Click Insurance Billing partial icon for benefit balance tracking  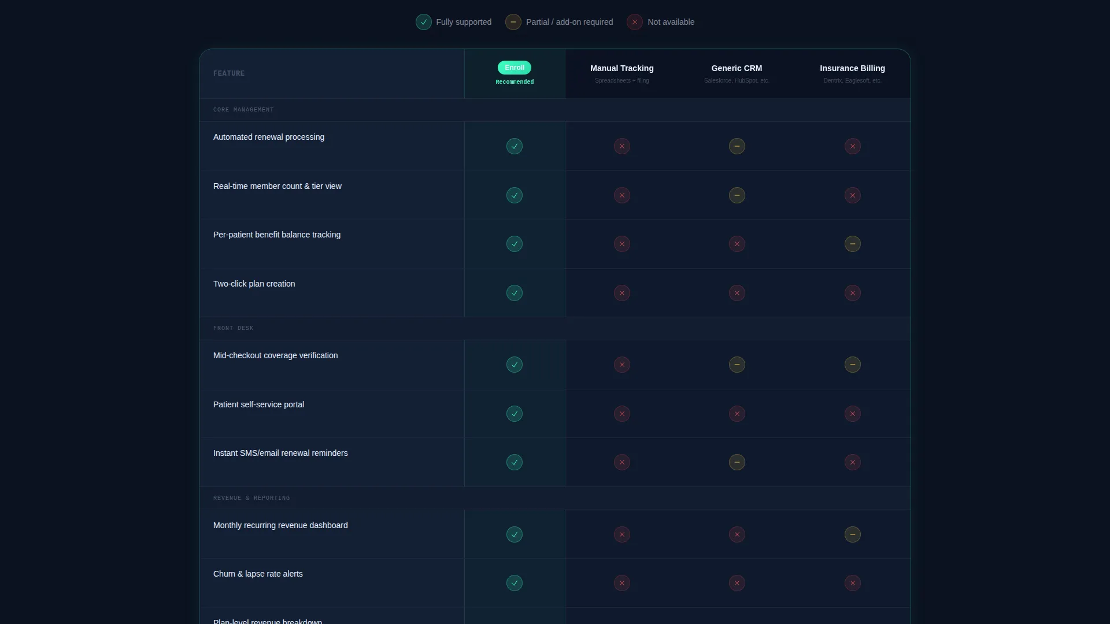coord(852,244)
